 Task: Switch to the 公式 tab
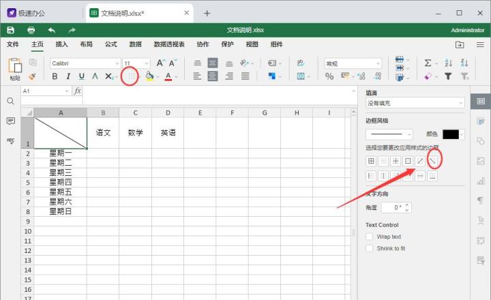point(111,44)
